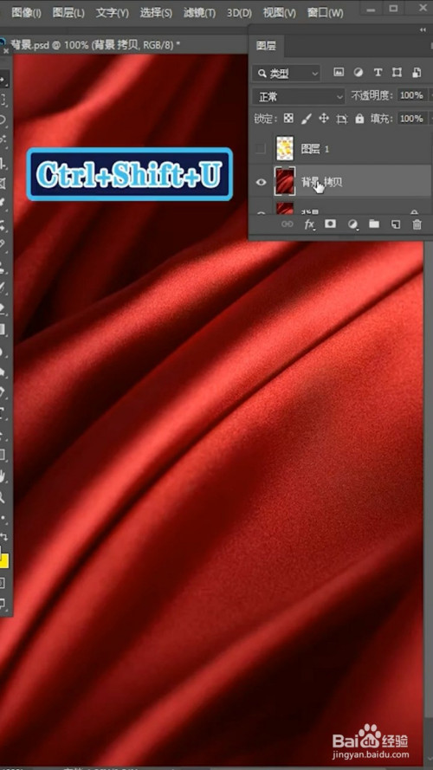Open the layer filter 类型 dropdown
This screenshot has height=770, width=433.
point(286,73)
